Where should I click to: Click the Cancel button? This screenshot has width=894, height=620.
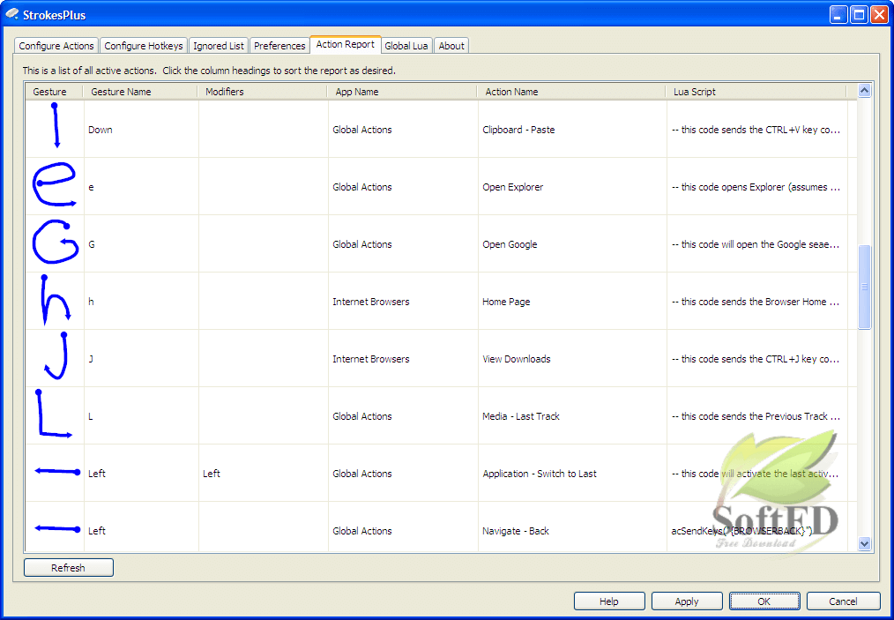pos(843,601)
